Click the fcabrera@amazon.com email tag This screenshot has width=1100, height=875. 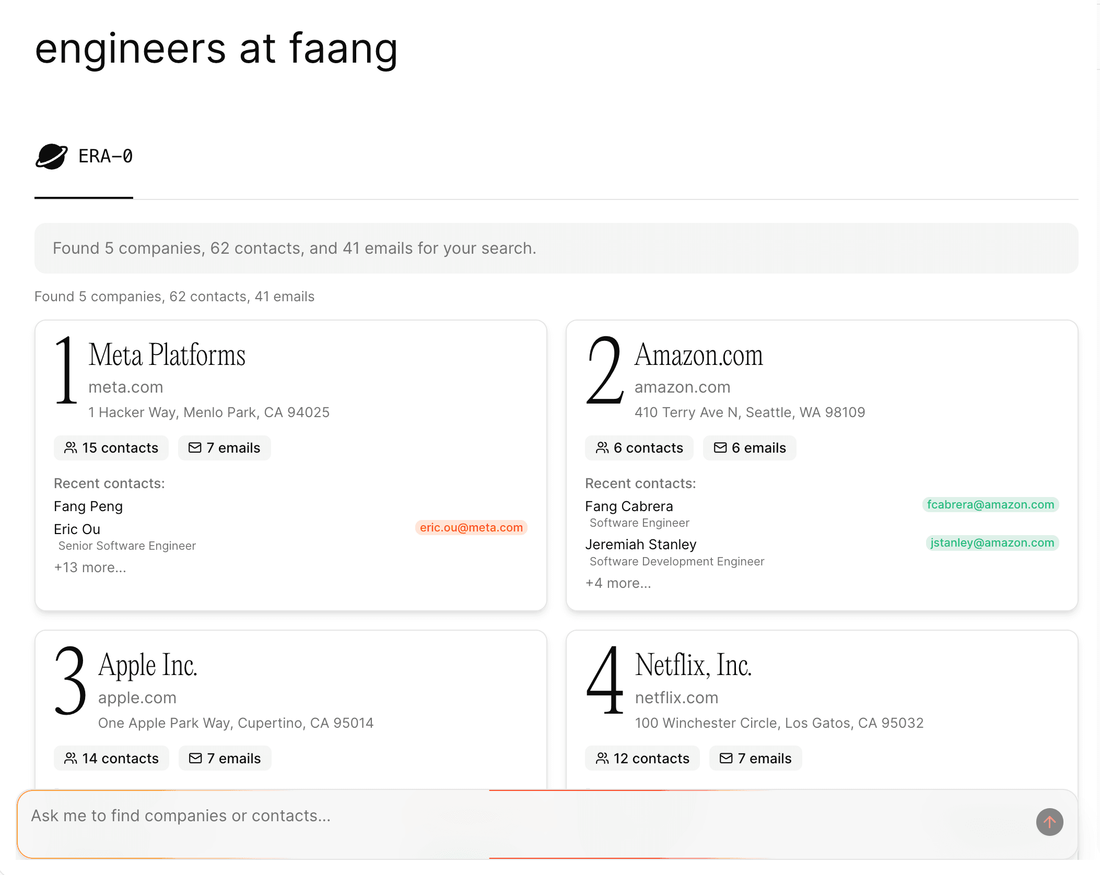click(x=990, y=504)
